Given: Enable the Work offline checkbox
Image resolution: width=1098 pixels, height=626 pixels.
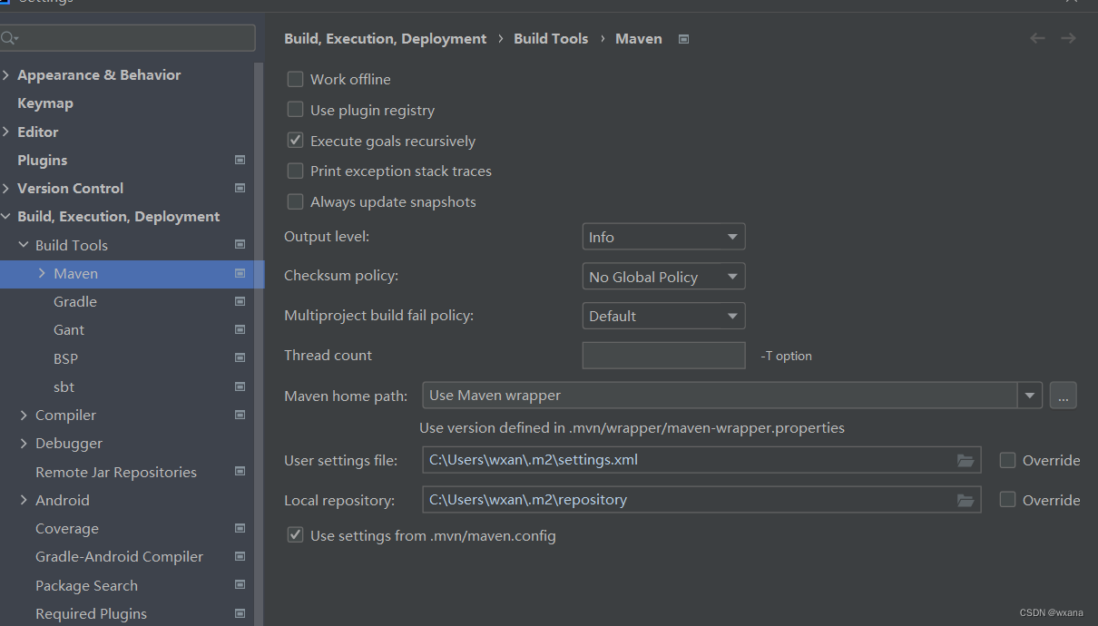Looking at the screenshot, I should coord(295,79).
